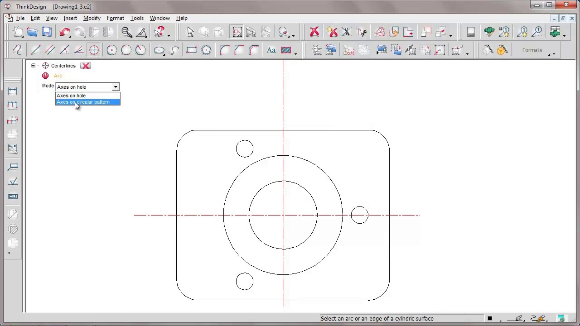Open a file using the folder icon

(32, 32)
